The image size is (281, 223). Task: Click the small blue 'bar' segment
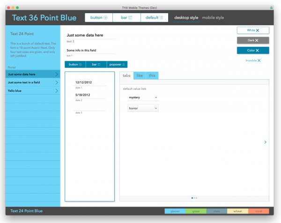(x=96, y=65)
